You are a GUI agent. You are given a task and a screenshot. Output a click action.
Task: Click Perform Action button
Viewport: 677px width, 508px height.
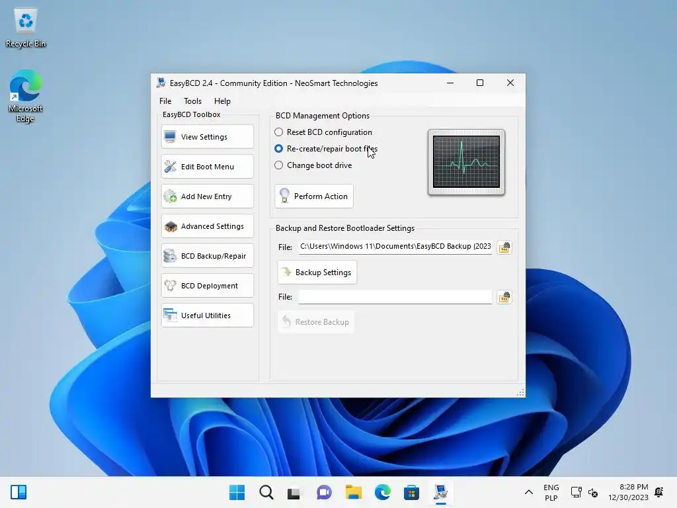tap(314, 196)
